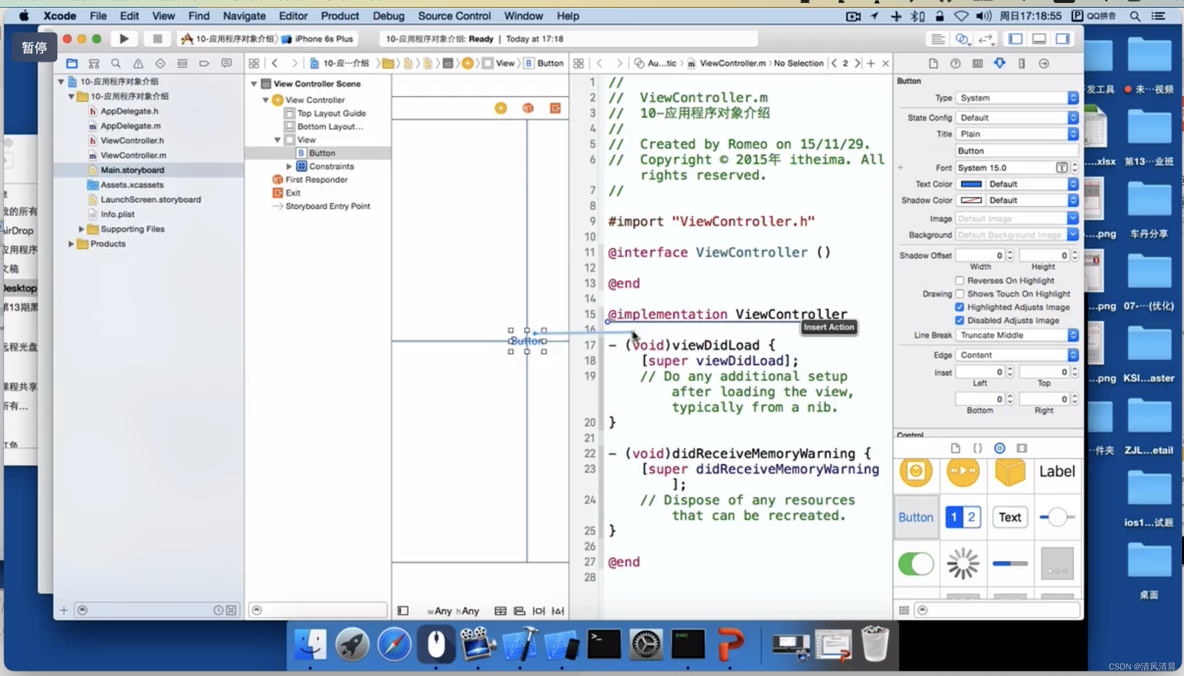Click the Navigator panel toggle icon
1184x676 pixels.
coord(1016,38)
